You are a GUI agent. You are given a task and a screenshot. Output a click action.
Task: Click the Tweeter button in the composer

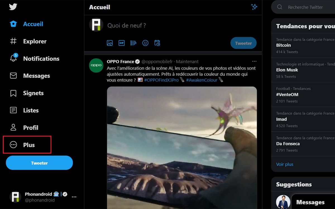tap(243, 43)
